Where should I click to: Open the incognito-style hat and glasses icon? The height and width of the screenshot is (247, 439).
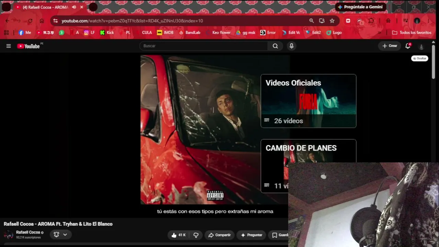click(x=388, y=21)
